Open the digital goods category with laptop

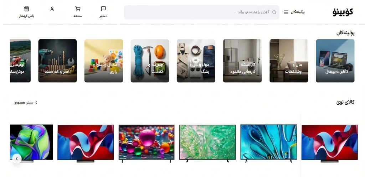335,61
